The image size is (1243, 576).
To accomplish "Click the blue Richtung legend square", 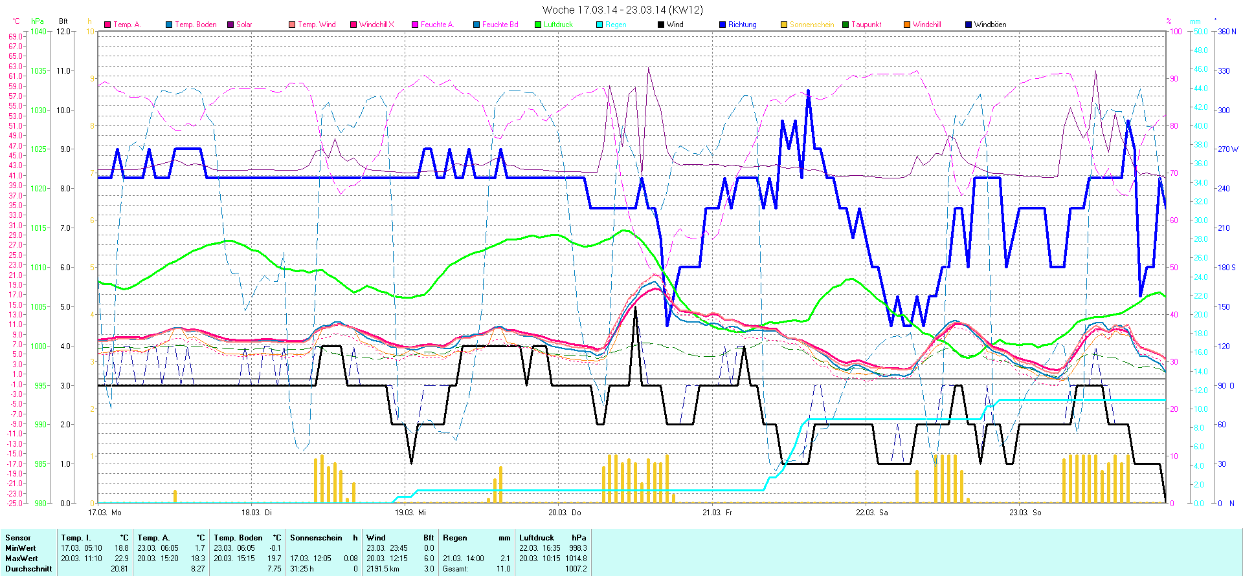I will [x=722, y=25].
